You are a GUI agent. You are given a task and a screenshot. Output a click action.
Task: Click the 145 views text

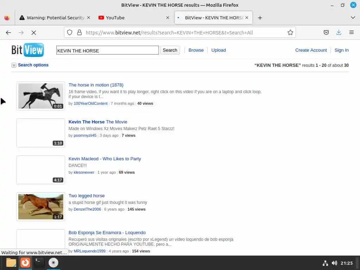point(136,210)
